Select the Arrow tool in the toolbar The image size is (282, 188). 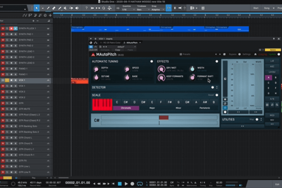[36, 8]
